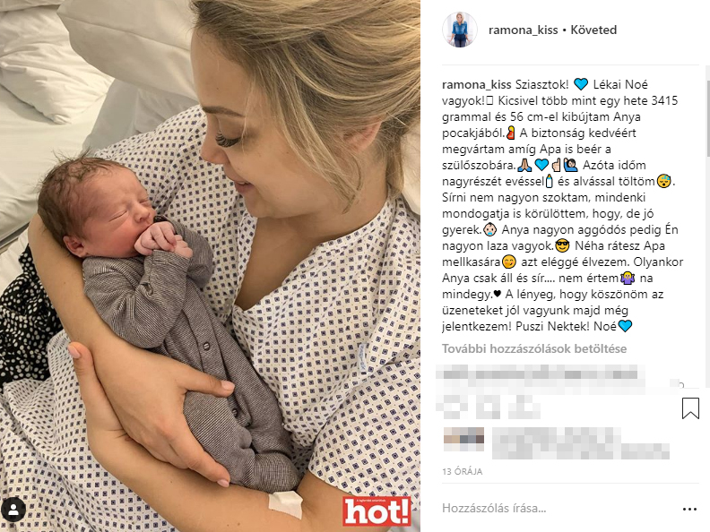Screen dimensions: 710x532
Task: Save the post with the bookmark icon
Action: click(690, 408)
